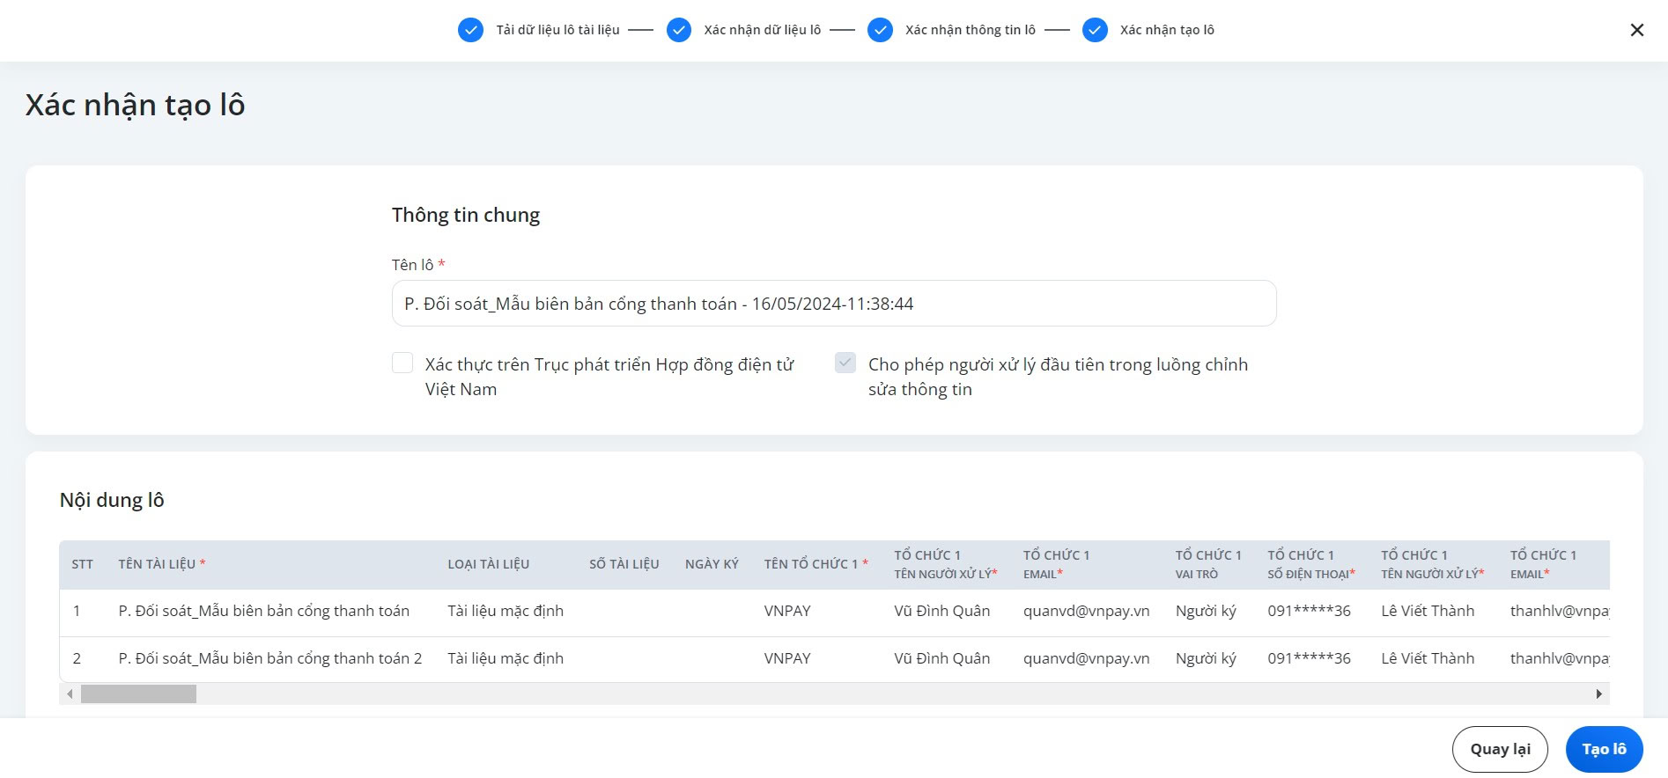
Task: Click 'Vũ Đình Quân' in row 2
Action: pyautogui.click(x=941, y=658)
